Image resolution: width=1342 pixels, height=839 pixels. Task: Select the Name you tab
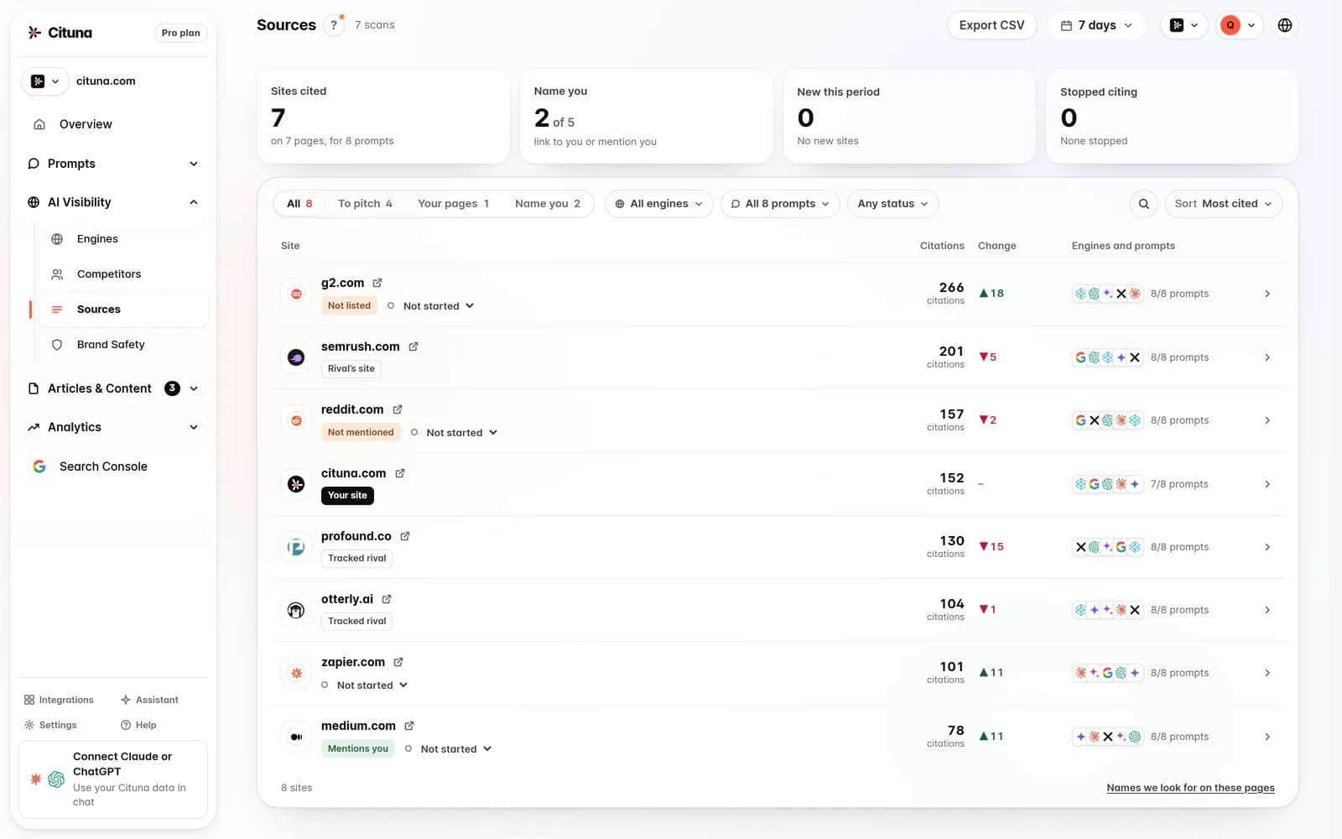[548, 204]
